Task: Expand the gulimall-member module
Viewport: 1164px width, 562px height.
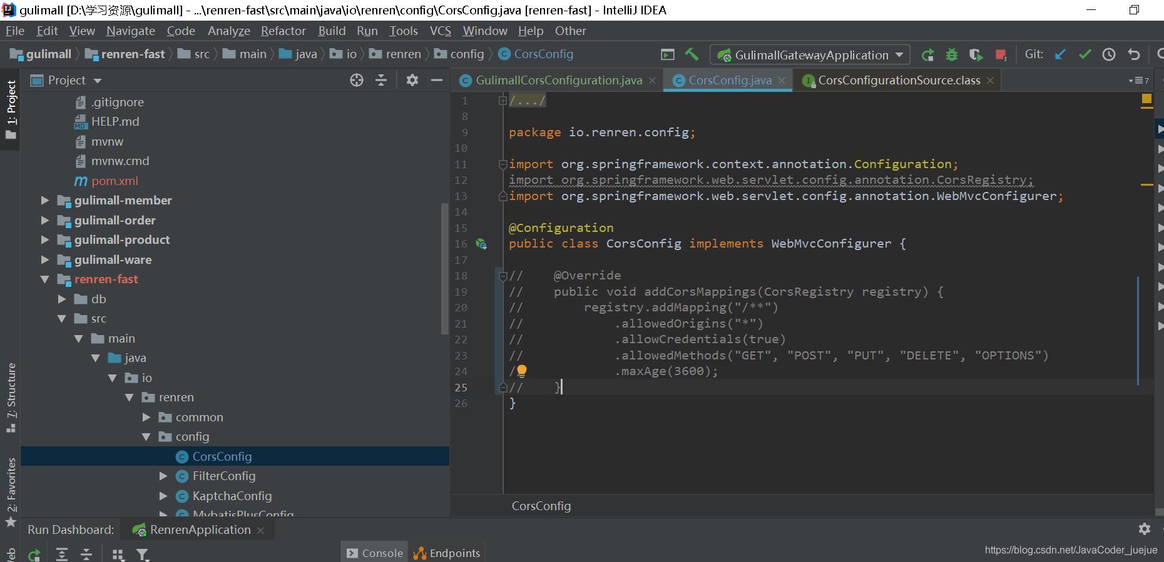Action: (45, 200)
